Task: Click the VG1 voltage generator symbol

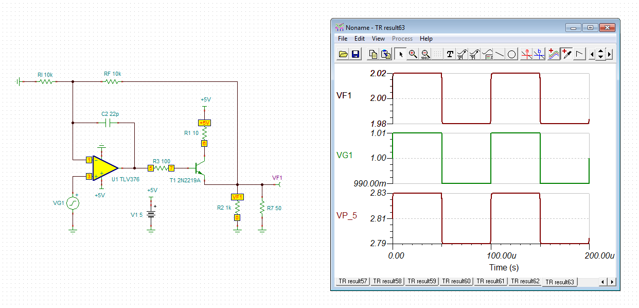Action: pos(73,203)
